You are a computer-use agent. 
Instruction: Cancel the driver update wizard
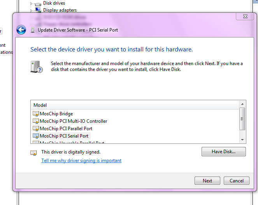click(x=237, y=181)
